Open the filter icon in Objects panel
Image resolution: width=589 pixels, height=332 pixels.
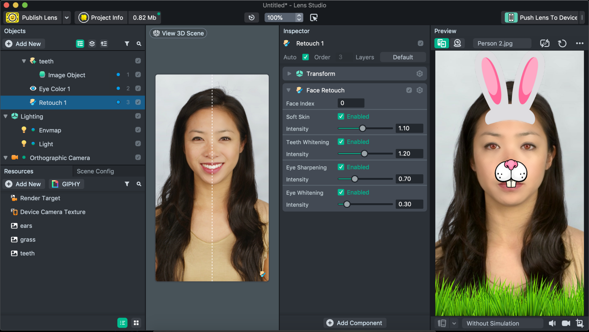pos(127,44)
